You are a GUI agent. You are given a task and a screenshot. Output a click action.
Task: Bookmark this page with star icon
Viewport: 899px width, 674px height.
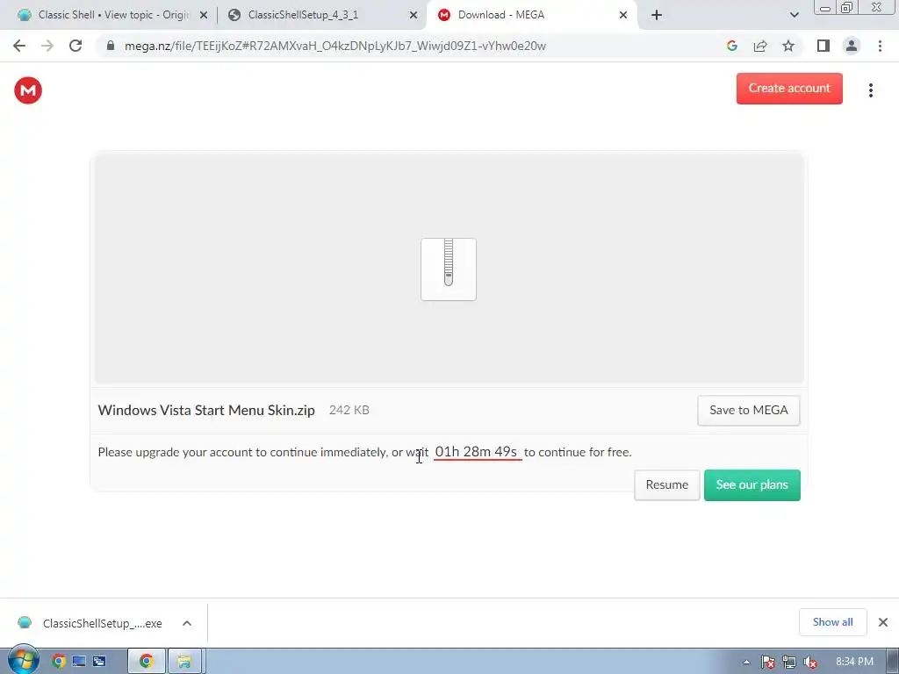coord(788,46)
